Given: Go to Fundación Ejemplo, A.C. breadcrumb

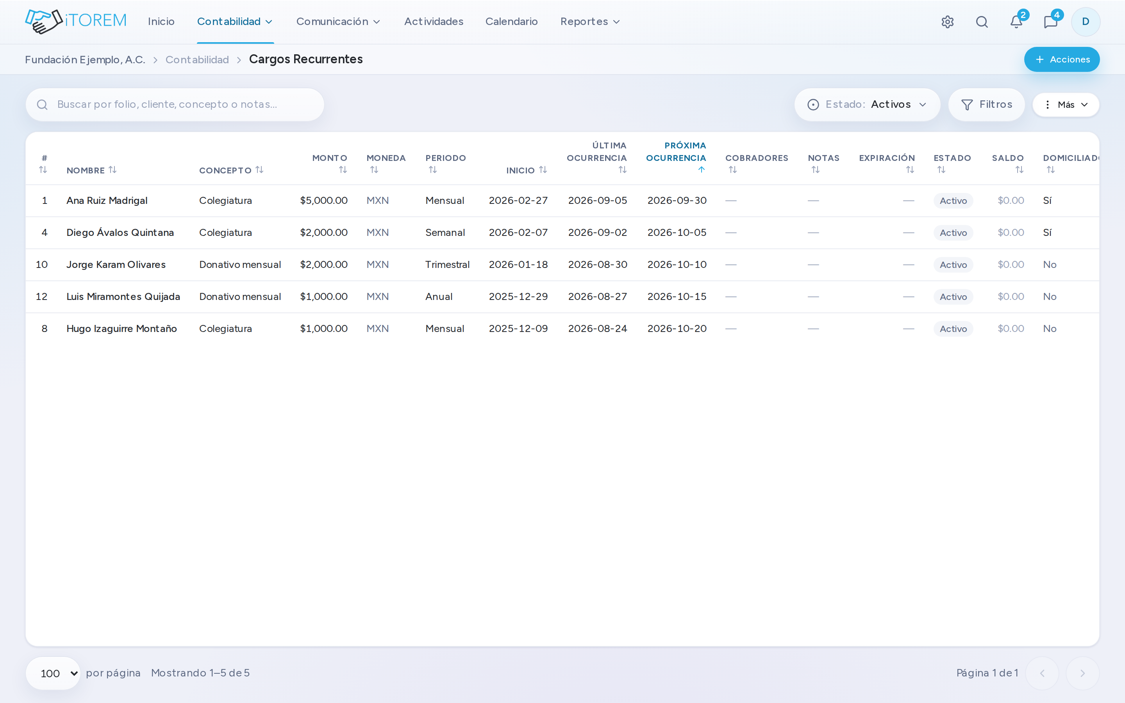Looking at the screenshot, I should [85, 59].
